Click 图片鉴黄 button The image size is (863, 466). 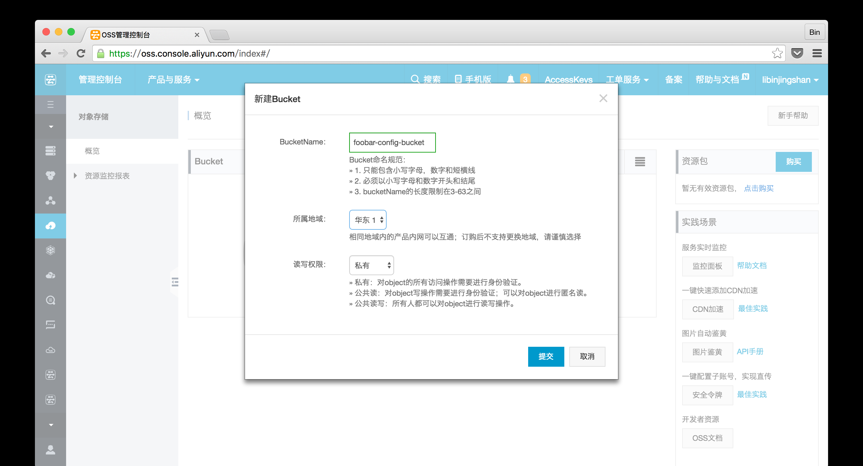click(x=707, y=352)
